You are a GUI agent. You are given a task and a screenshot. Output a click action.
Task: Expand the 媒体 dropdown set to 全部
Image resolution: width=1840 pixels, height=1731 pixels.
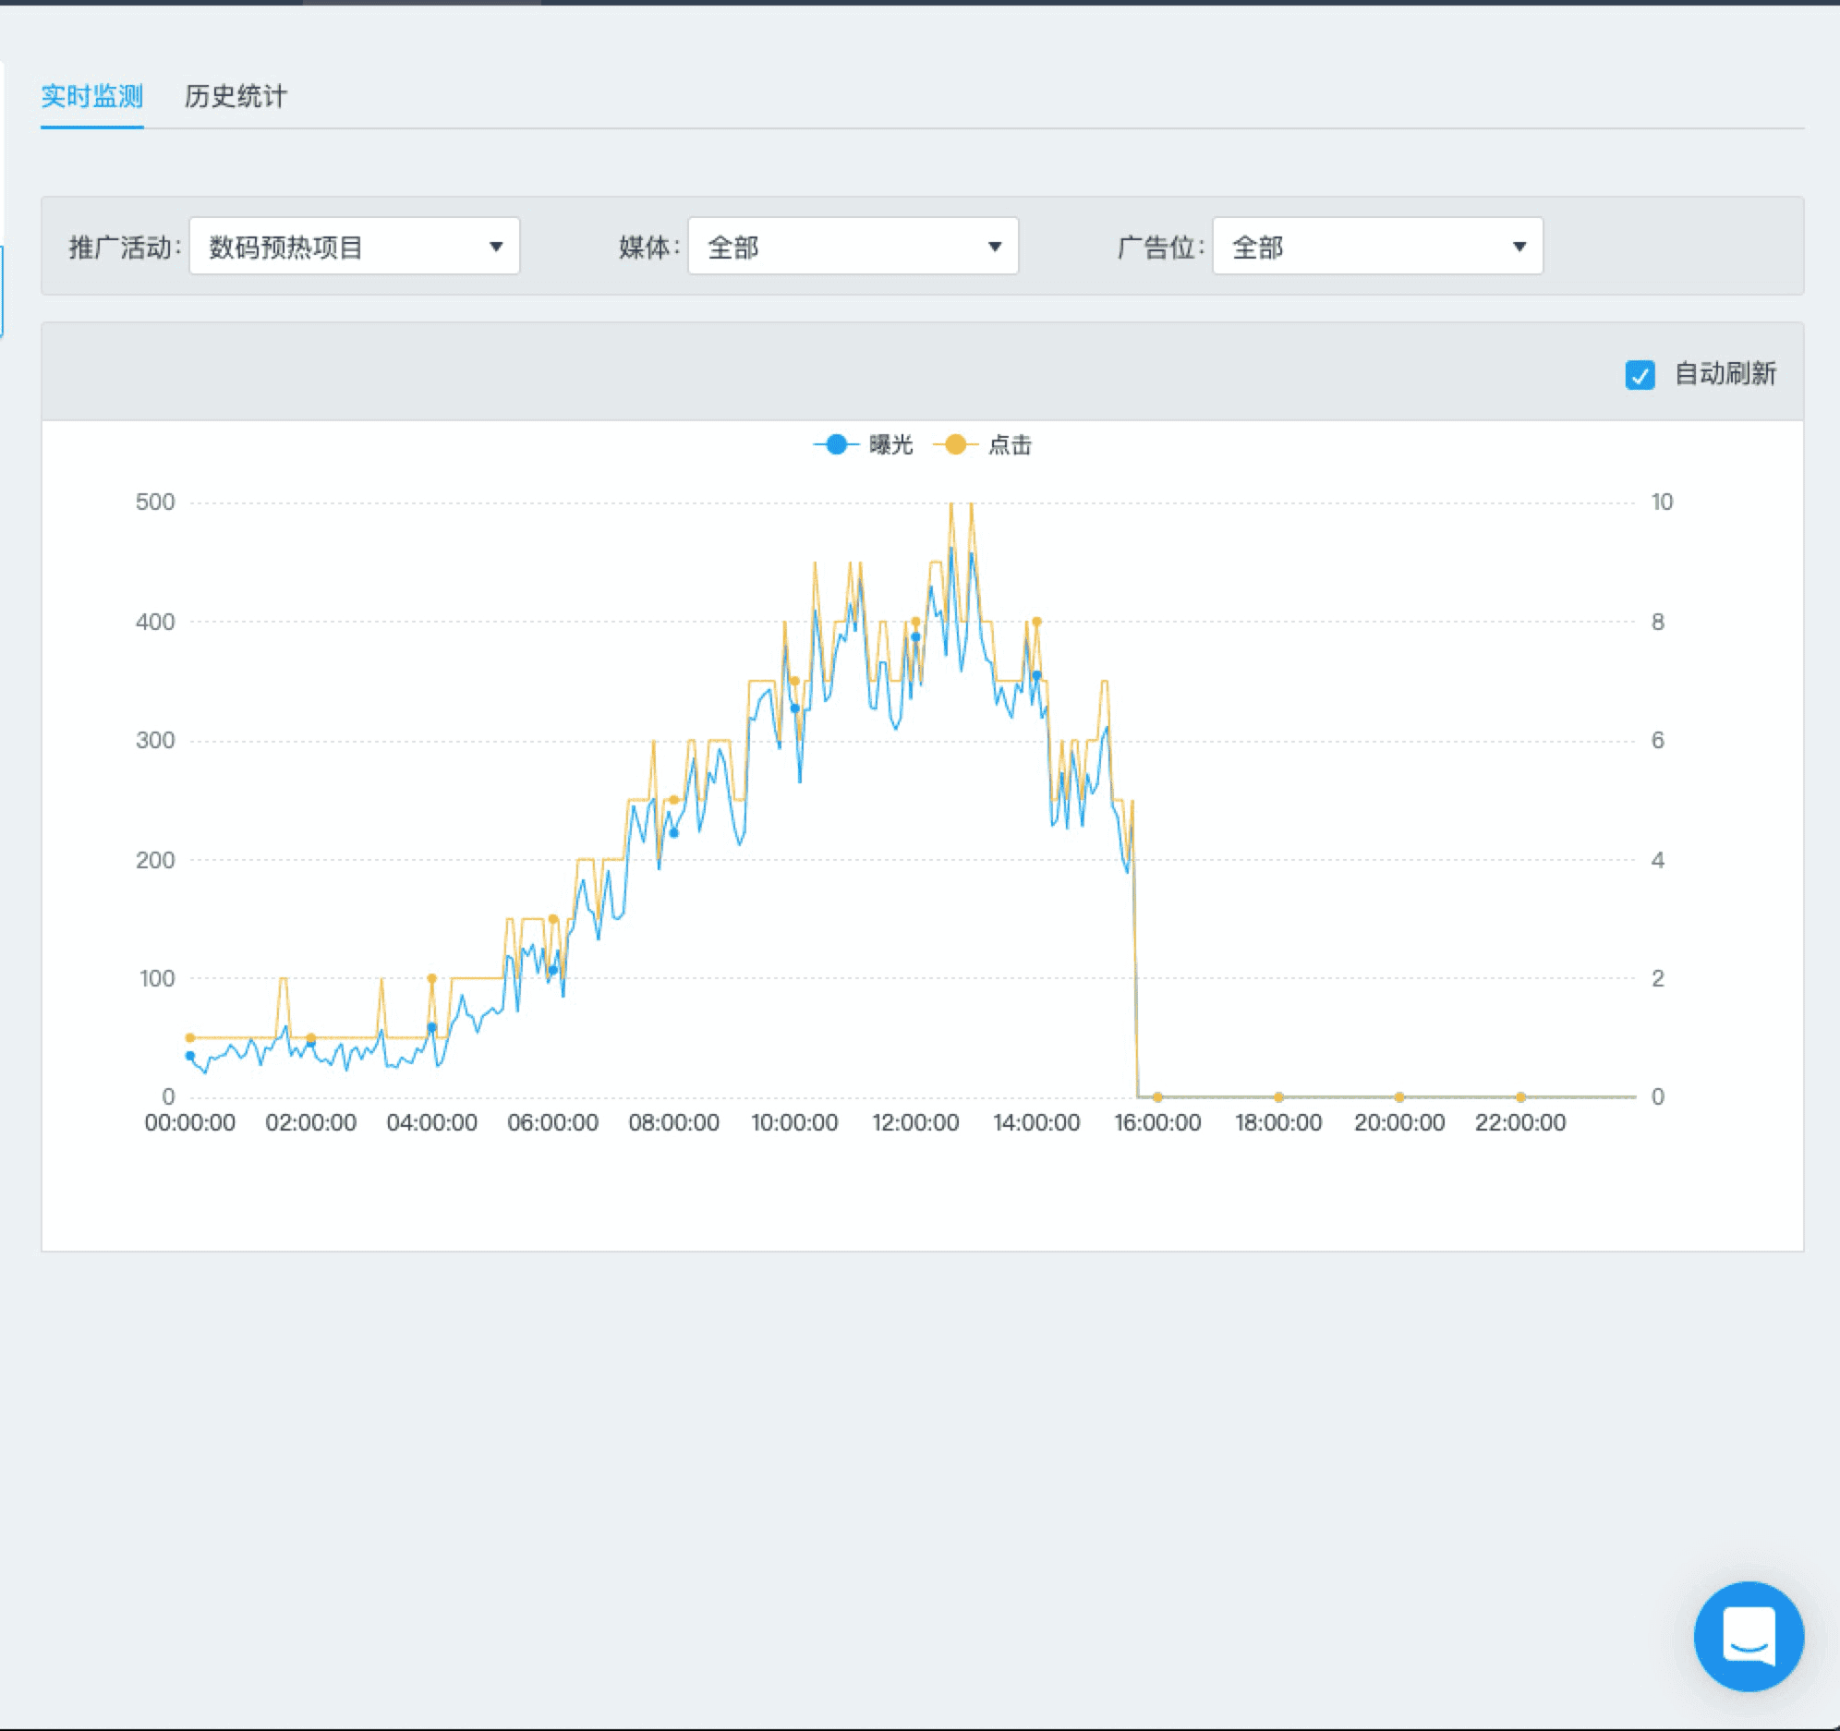pos(853,247)
